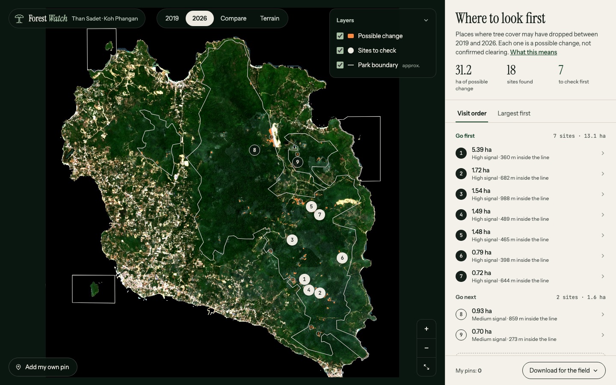This screenshot has height=385, width=616.
Task: Select map marker number 6
Action: click(342, 258)
